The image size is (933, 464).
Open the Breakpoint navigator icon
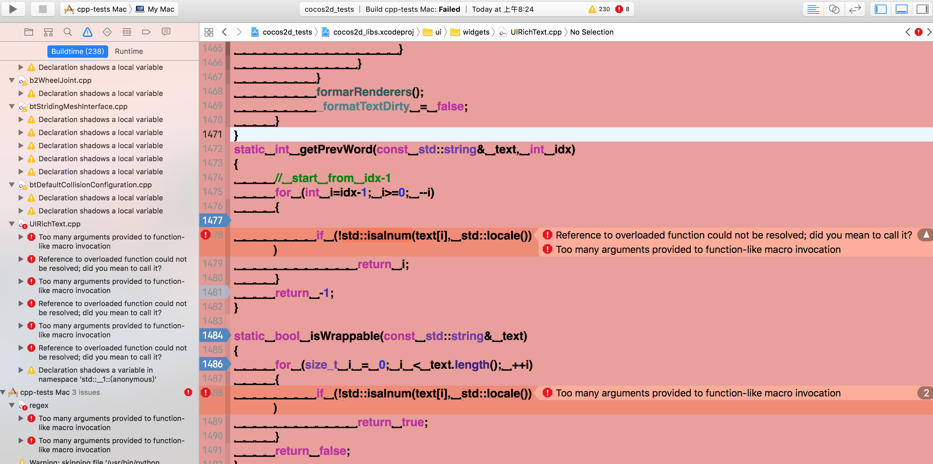146,32
